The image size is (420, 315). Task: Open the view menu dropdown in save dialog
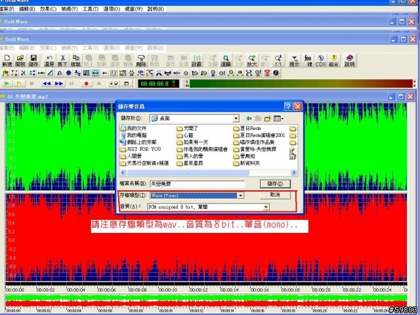(278, 118)
